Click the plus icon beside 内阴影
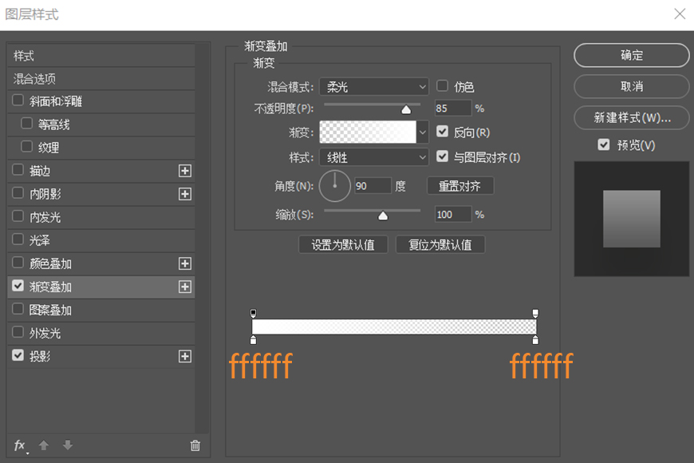Screen dimensions: 694x463 tap(187, 193)
